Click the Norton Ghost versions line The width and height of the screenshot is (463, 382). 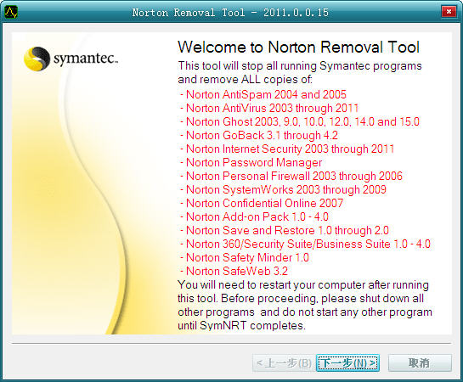pos(300,122)
